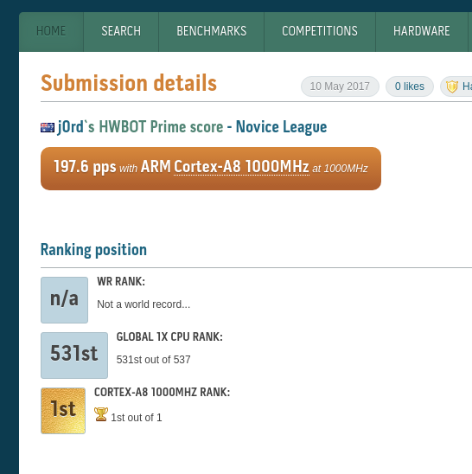Open the HOME navigation tab
Screen dimensions: 472x474
pos(51,31)
